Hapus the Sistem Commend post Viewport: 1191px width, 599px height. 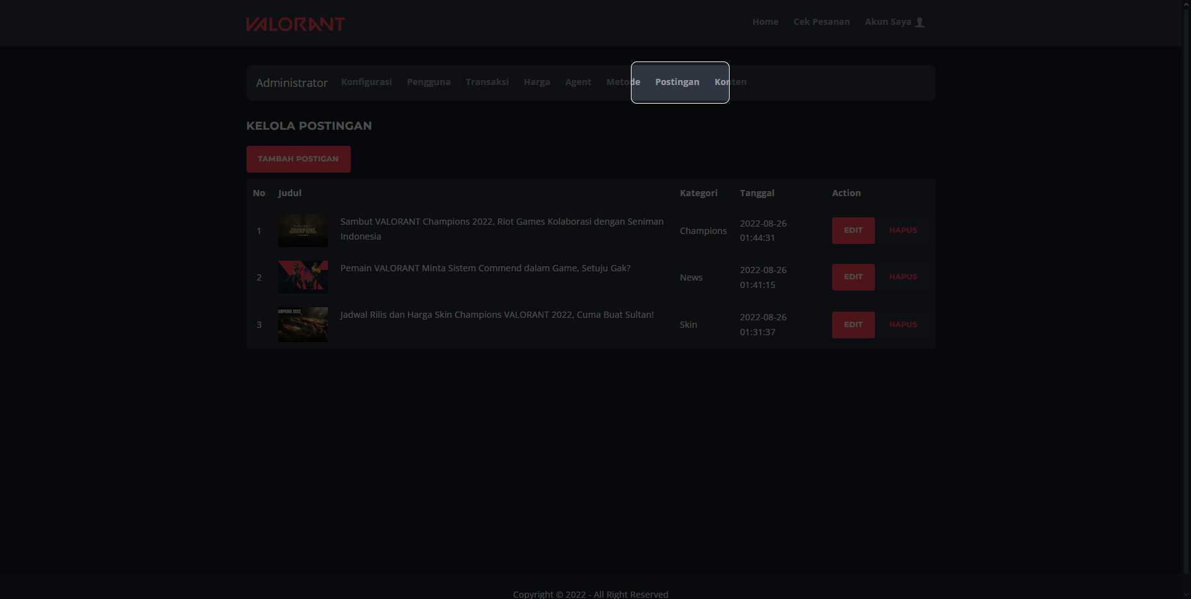903,277
